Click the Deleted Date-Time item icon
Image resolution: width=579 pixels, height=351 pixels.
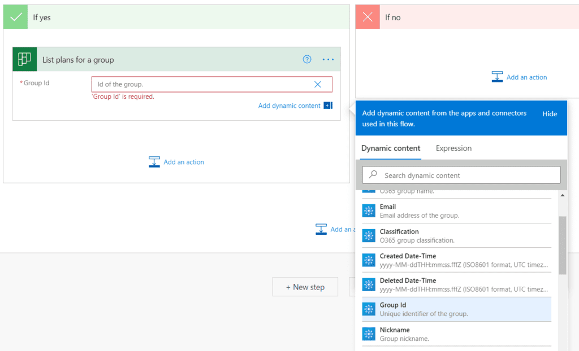[369, 284]
